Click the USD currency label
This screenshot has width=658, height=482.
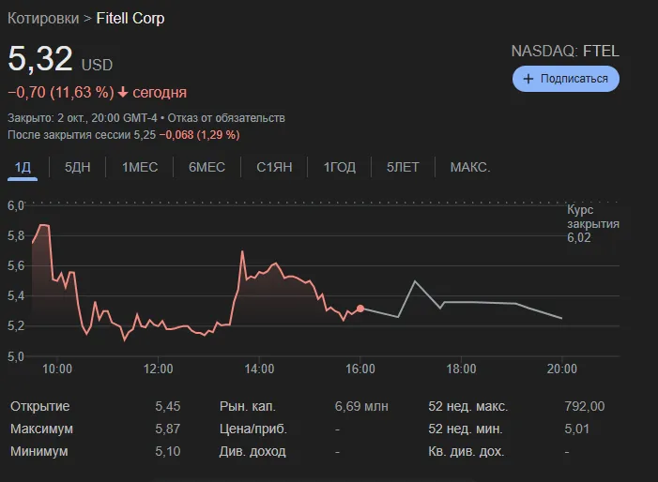click(97, 65)
